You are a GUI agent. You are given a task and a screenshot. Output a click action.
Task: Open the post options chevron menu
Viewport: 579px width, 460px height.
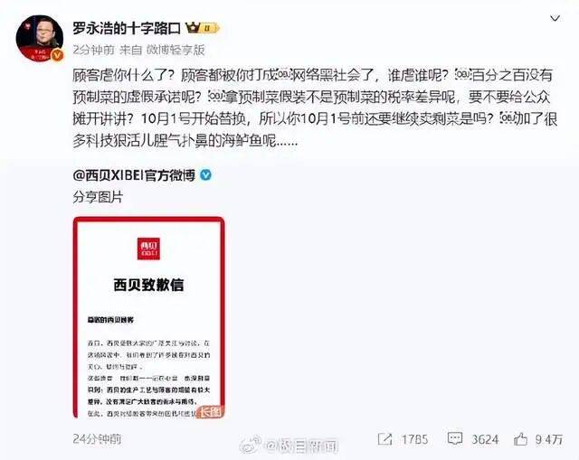[x=555, y=18]
